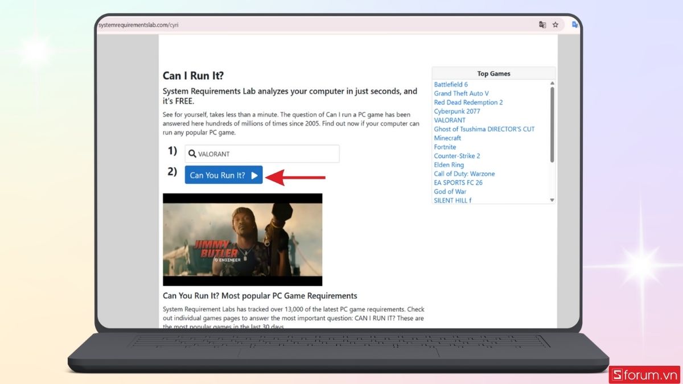Open the Grand Theft Auto V link

click(x=461, y=93)
